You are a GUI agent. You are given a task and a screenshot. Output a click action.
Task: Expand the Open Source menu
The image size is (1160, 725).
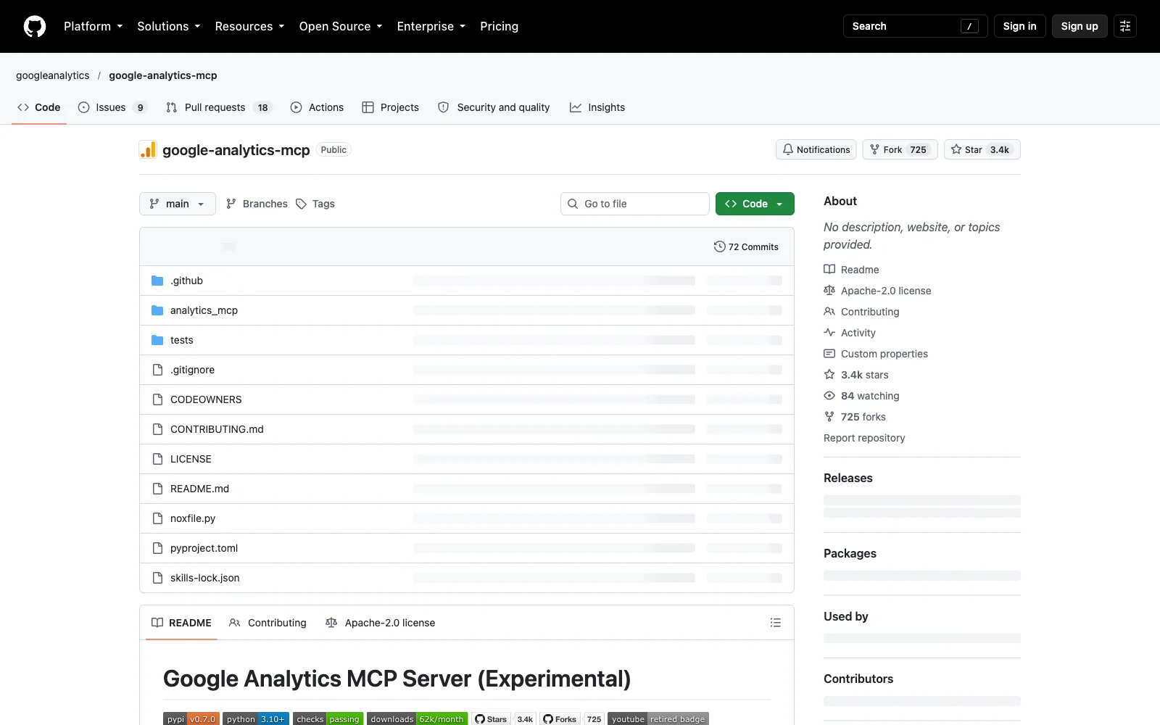pos(341,26)
